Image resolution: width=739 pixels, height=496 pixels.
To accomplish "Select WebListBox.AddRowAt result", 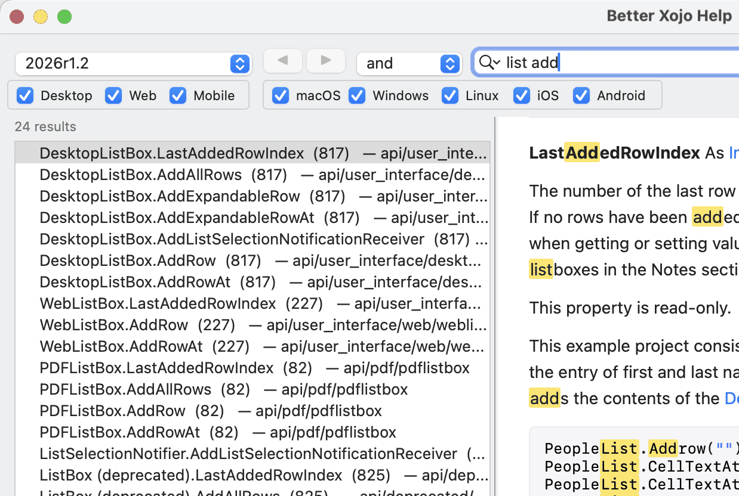I will click(x=253, y=346).
